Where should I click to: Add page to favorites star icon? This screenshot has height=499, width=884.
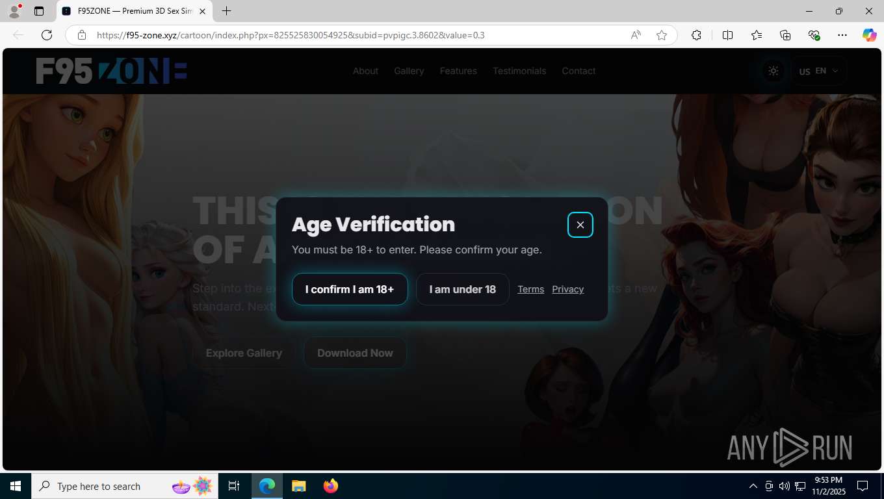pyautogui.click(x=662, y=35)
